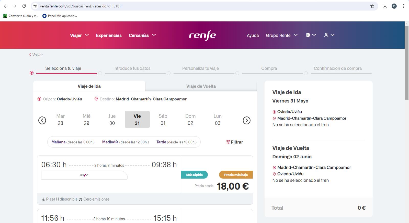Image resolution: width=409 pixels, height=223 pixels.
Task: Show previous dates with left arrow
Action: tap(42, 120)
